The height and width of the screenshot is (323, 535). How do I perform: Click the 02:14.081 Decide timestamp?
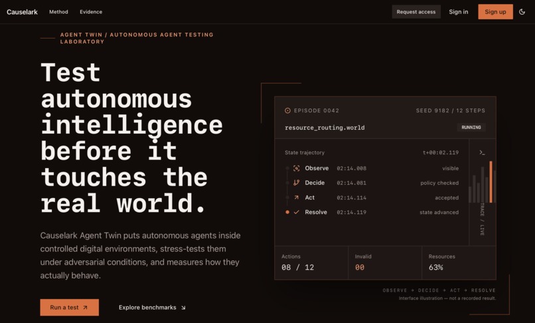click(x=351, y=183)
